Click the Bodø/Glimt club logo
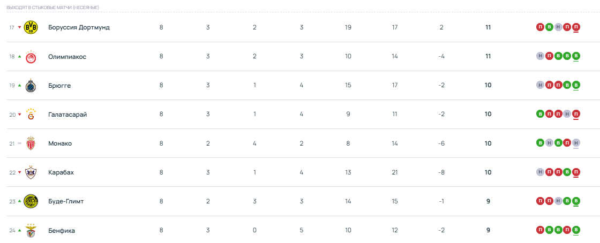The height and width of the screenshot is (243, 600). coord(31,201)
